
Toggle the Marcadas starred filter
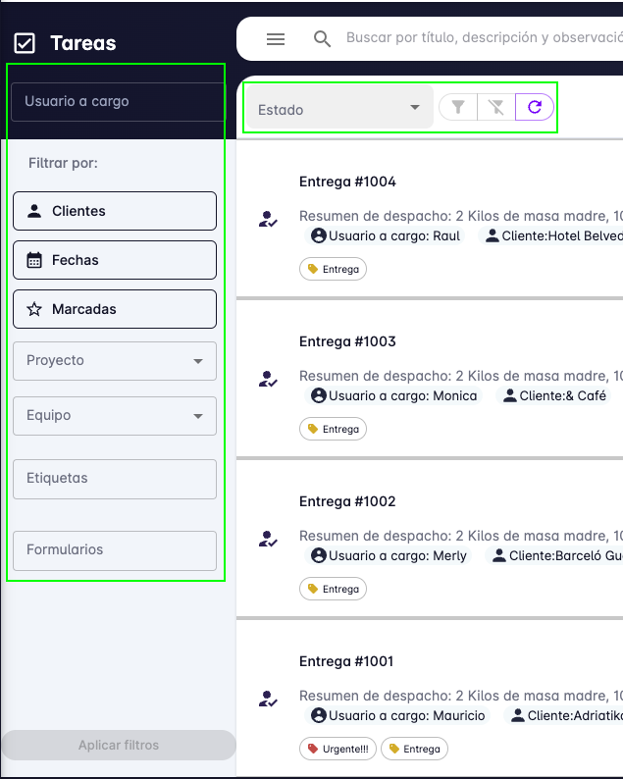115,309
